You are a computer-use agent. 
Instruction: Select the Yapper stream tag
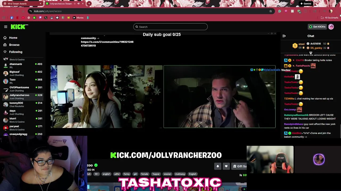[x=156, y=174]
